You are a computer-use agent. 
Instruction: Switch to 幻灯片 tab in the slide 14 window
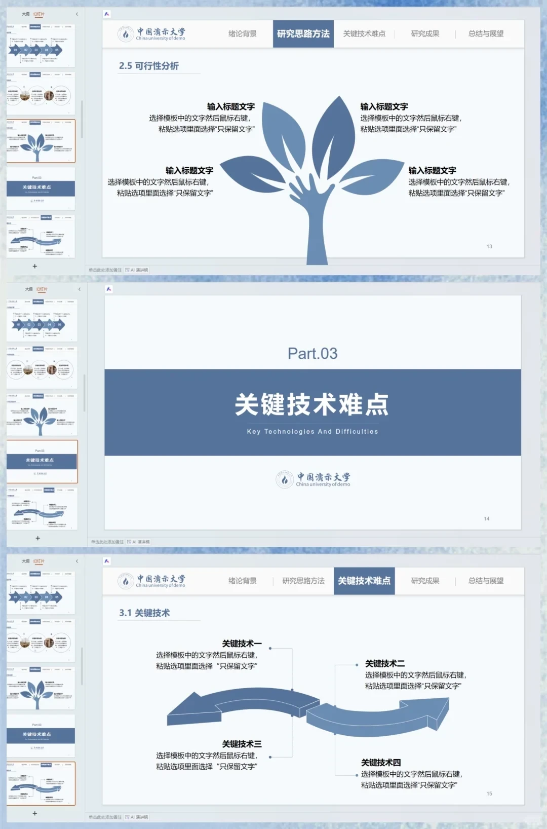[x=42, y=289]
